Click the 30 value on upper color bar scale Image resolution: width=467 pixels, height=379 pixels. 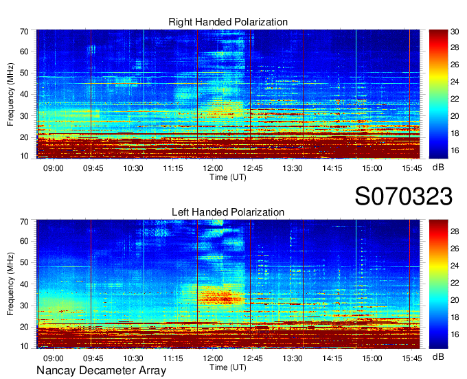tap(455, 32)
